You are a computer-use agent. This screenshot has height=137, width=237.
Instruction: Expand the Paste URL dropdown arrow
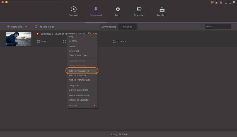coord(26,27)
